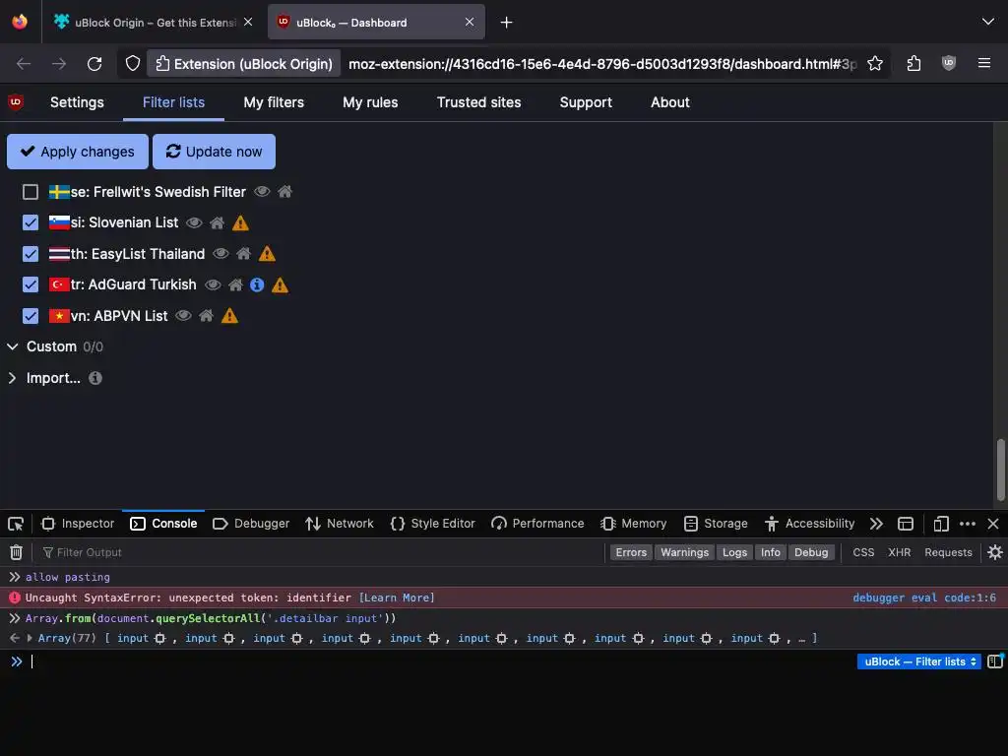The height and width of the screenshot is (756, 1008).
Task: Click blue info icon for AdGuard Turkish
Action: pos(257,284)
